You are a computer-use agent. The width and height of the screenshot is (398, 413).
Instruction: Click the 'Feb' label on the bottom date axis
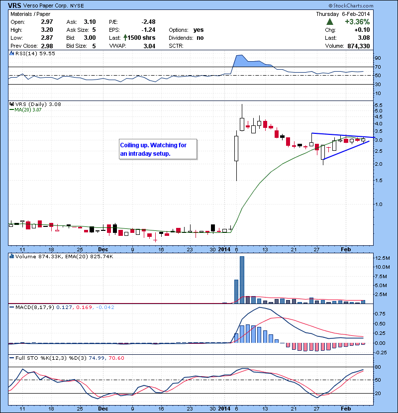[346, 409]
